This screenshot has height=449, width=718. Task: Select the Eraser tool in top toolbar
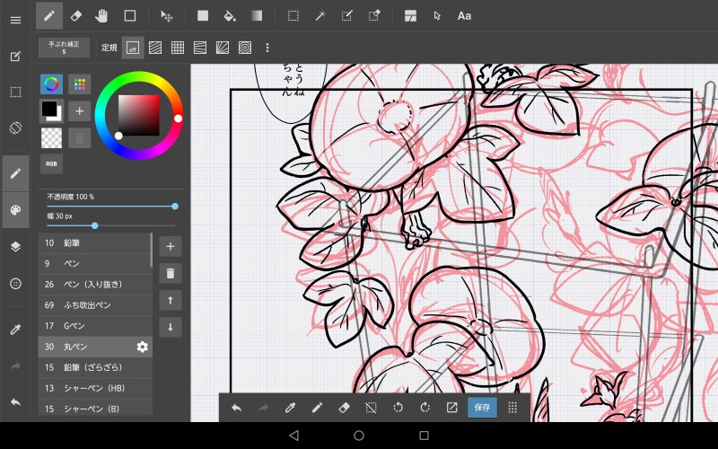tap(76, 16)
